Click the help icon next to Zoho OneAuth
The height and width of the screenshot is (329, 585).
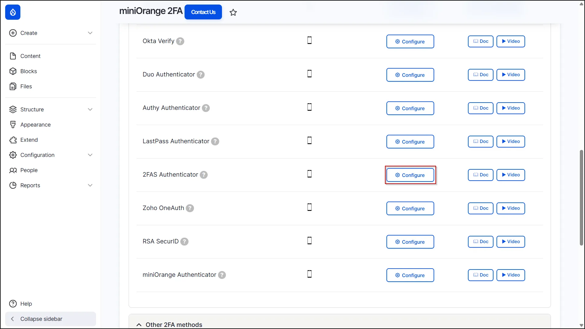pos(190,208)
